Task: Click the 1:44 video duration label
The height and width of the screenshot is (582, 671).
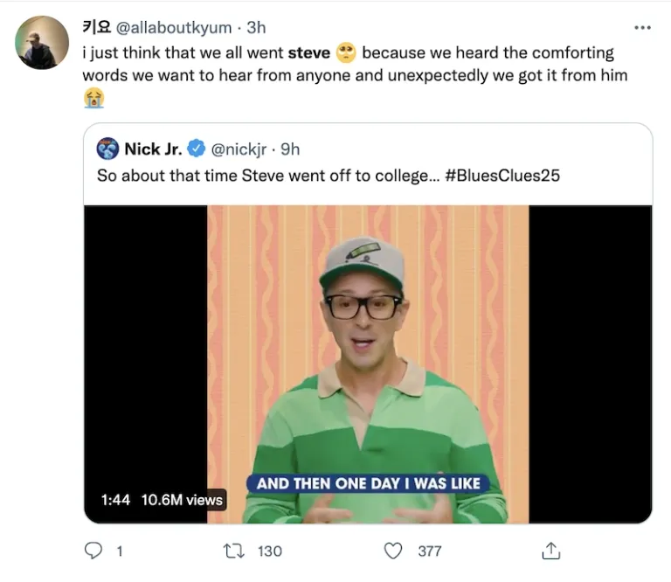Action: [115, 500]
